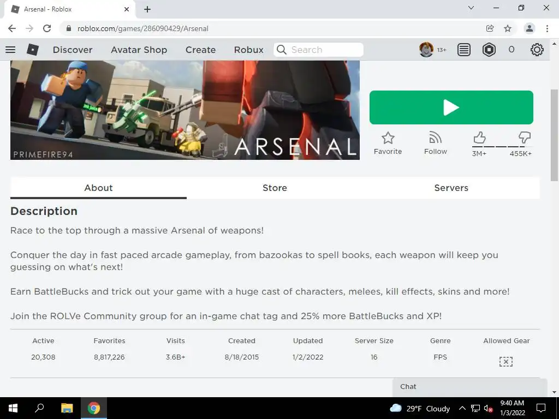Open Windows taskbar search
Image resolution: width=559 pixels, height=419 pixels.
39,408
